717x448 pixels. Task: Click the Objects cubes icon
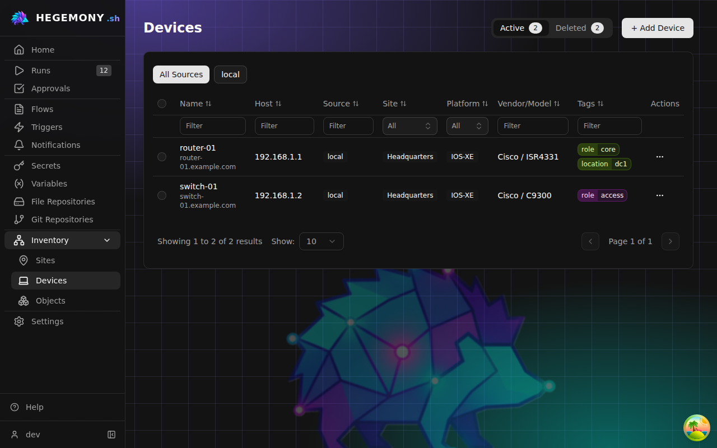pos(24,301)
